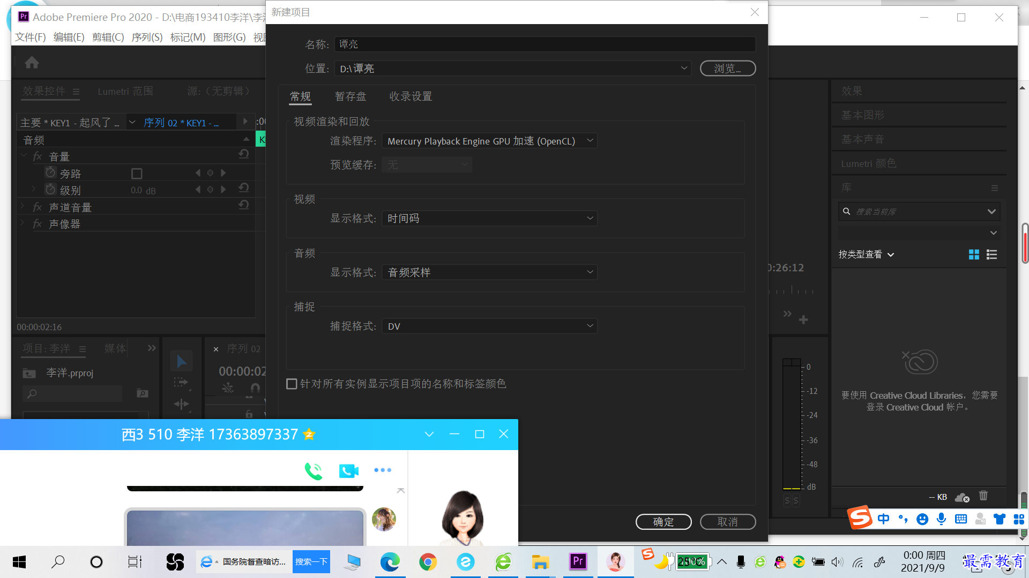Screen dimensions: 1029x578
Task: Open the 图形(G) menu
Action: click(229, 37)
